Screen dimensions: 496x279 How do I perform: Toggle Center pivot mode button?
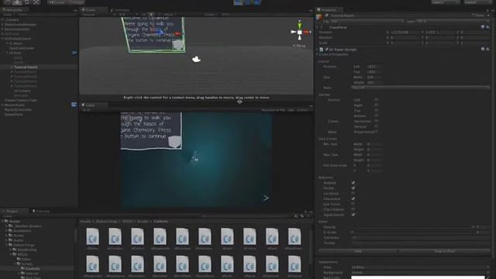click(57, 2)
